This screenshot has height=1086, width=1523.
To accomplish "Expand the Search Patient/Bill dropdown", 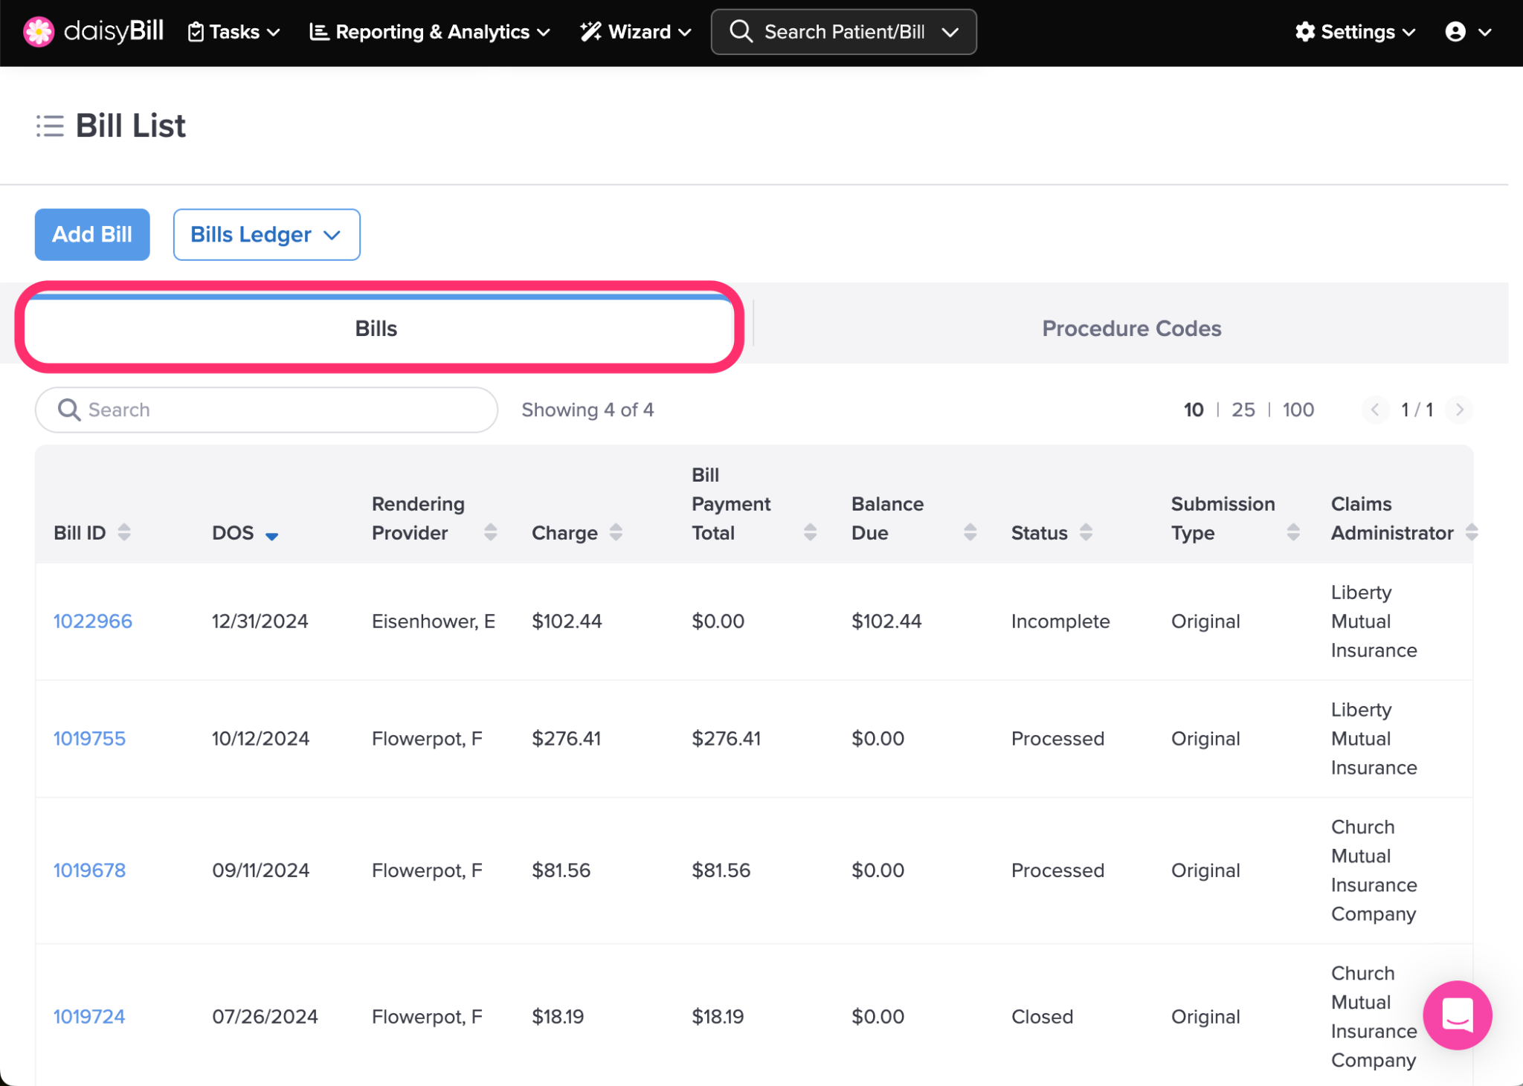I will (950, 32).
